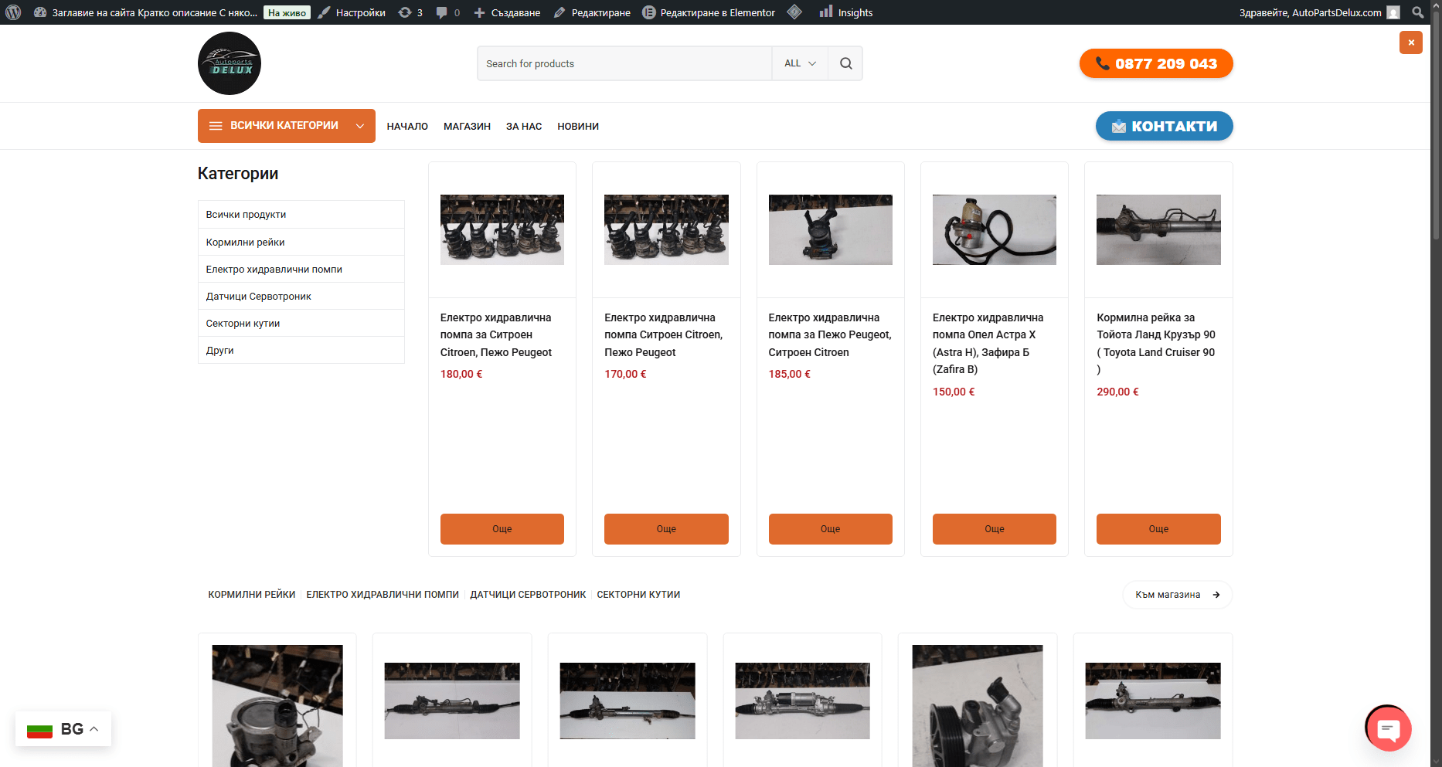Click the admin bar search magnifier
The height and width of the screenshot is (767, 1442).
pyautogui.click(x=1417, y=12)
